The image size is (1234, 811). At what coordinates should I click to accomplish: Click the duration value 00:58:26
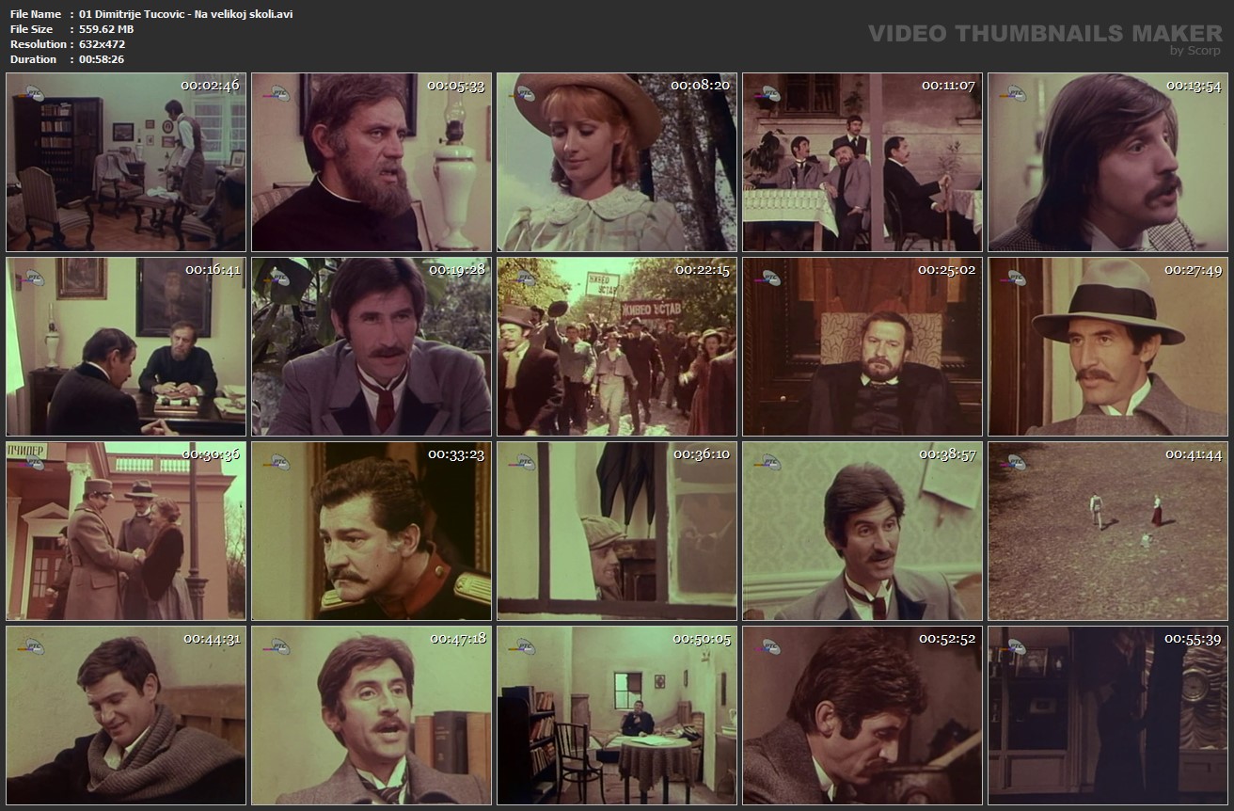click(x=102, y=59)
